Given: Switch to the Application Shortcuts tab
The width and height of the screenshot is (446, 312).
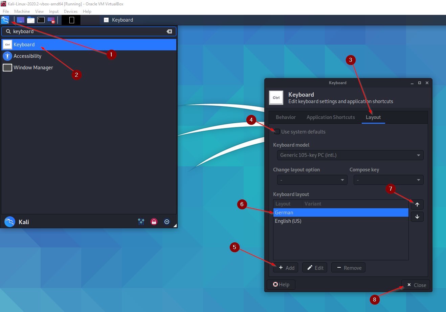Looking at the screenshot, I should 331,117.
